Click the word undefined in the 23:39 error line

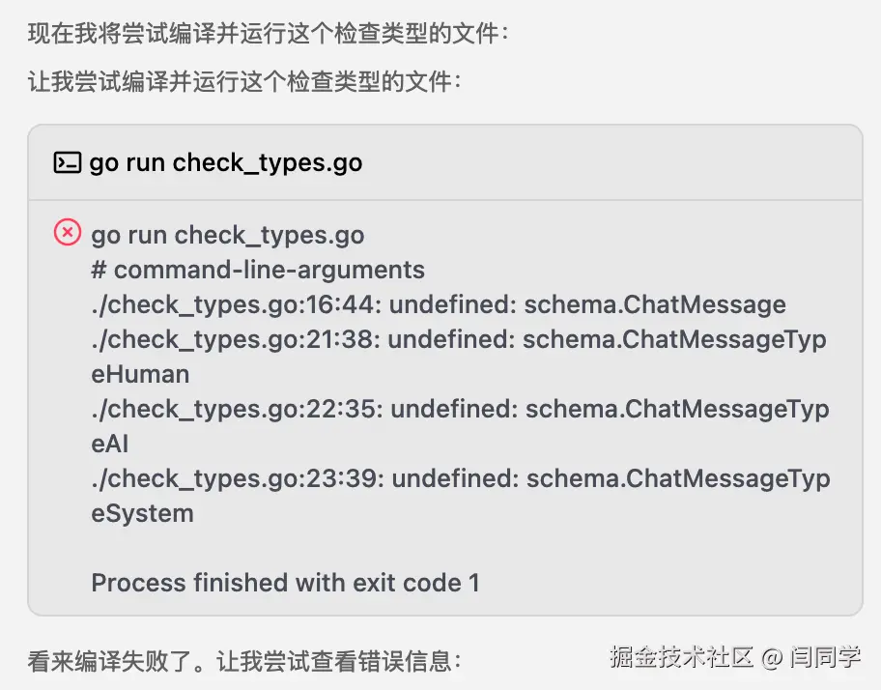click(456, 478)
